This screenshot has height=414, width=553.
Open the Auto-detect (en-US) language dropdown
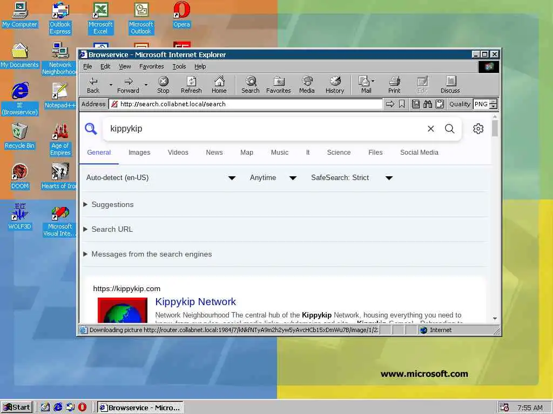(161, 178)
